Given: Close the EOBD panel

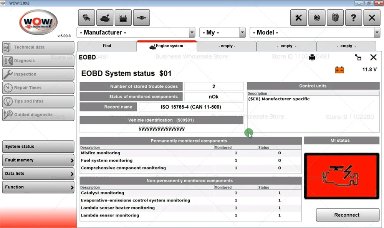Looking at the screenshot, I should (x=374, y=58).
